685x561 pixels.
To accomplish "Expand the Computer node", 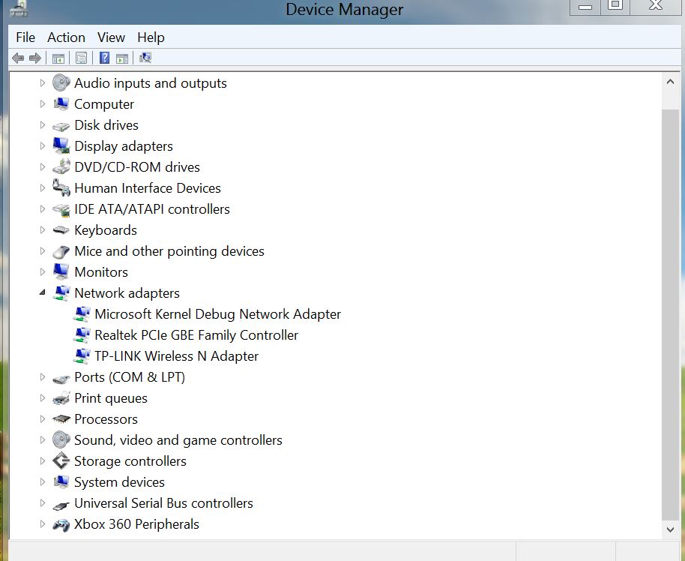I will (x=43, y=103).
